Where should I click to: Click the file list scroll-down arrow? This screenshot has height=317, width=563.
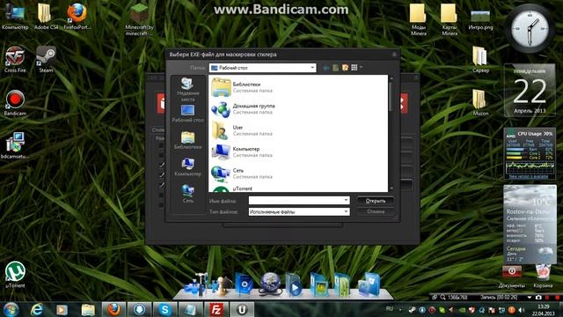[x=391, y=188]
